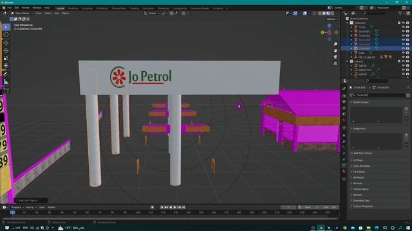Disable render for Circle.002
412x231 pixels.
(407, 36)
